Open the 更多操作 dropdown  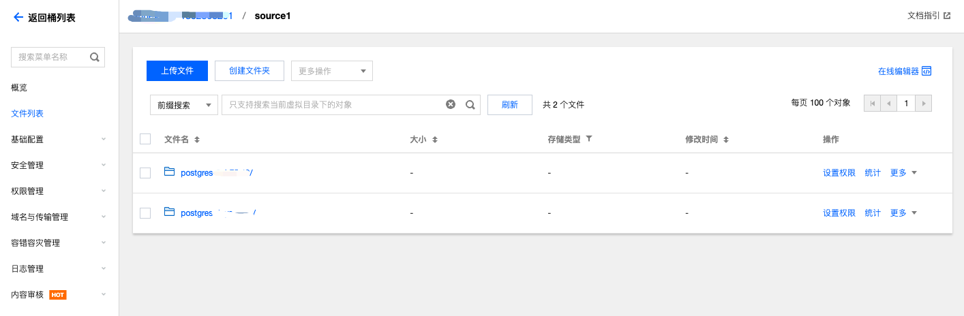click(x=332, y=71)
